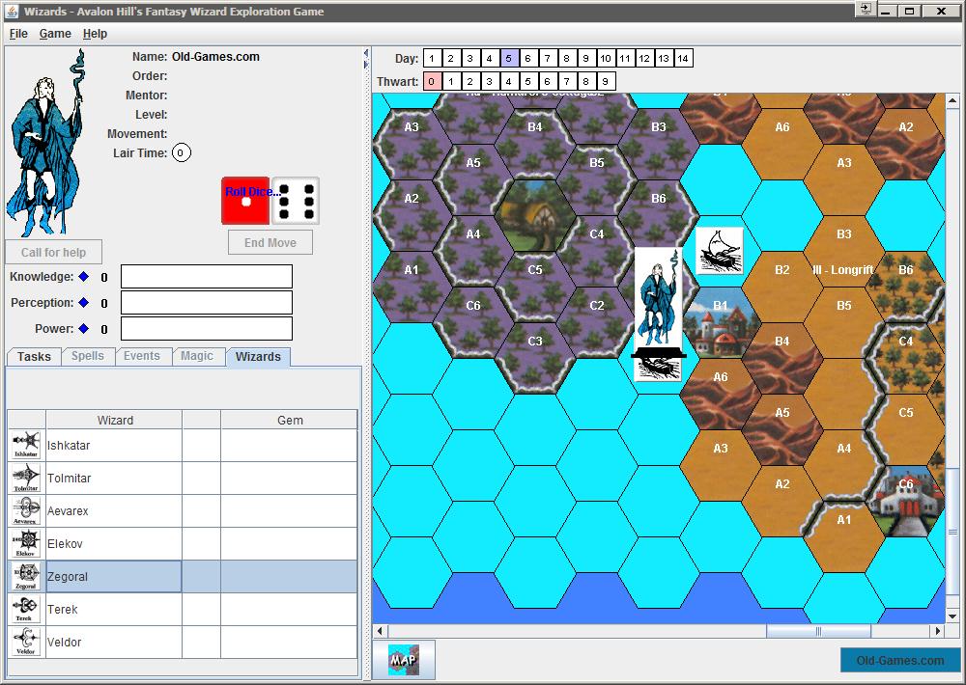The height and width of the screenshot is (685, 966).
Task: Click the Gem column header
Action: coord(290,420)
